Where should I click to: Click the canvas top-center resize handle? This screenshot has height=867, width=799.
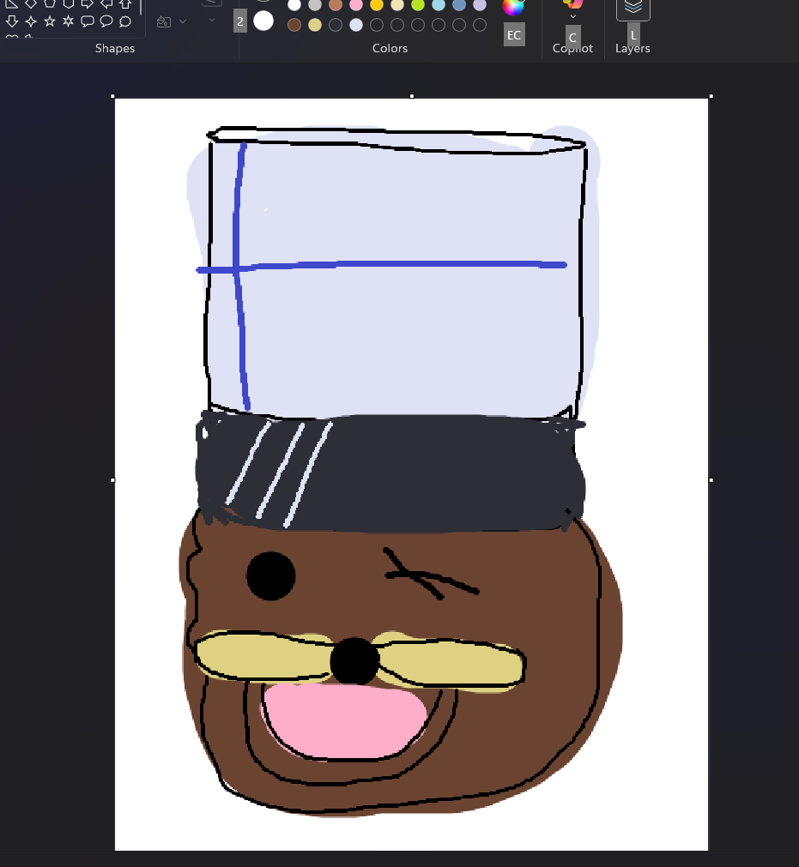pos(412,96)
